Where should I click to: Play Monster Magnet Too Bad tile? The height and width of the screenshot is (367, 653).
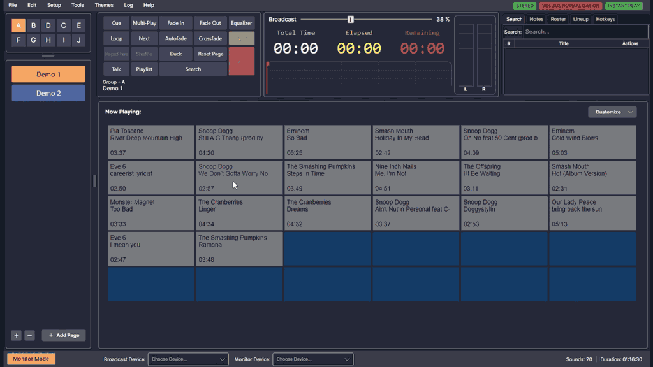tap(150, 213)
